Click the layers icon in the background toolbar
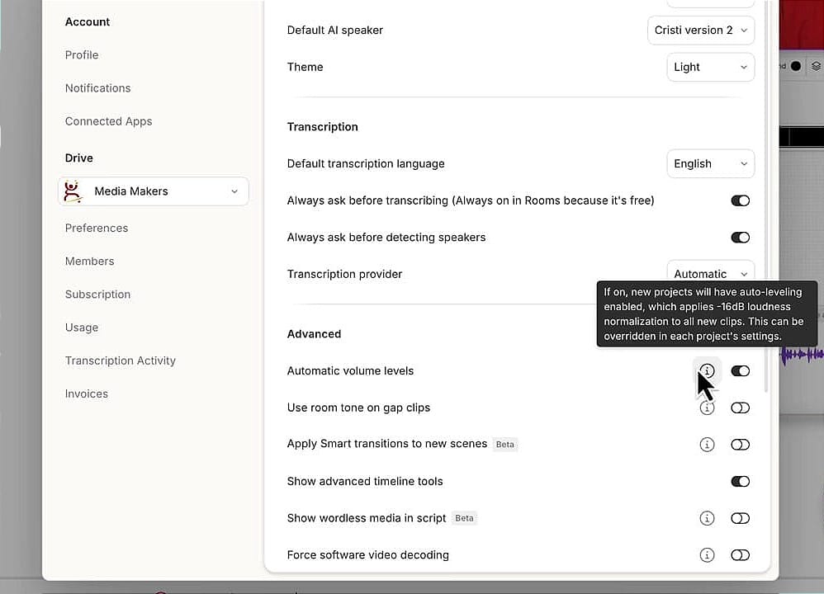The height and width of the screenshot is (594, 824). 816,66
